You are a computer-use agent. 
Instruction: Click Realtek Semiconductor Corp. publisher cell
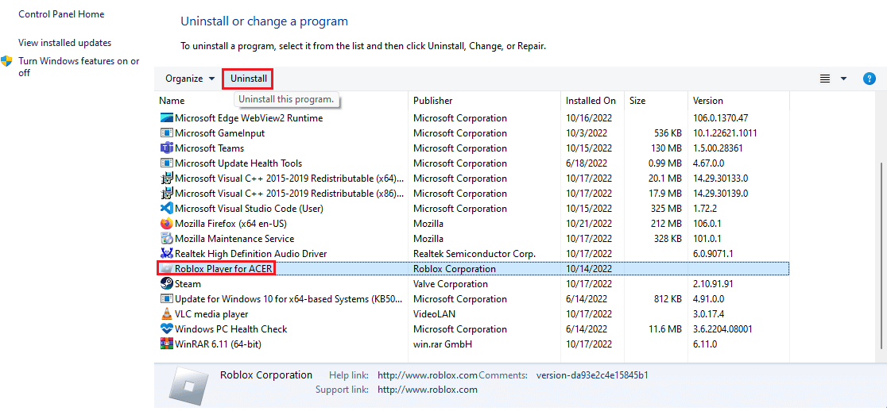click(474, 253)
